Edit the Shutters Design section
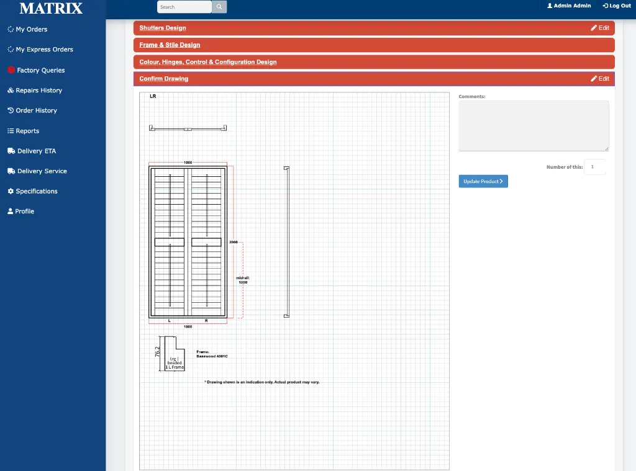Screen dimensions: 636x471 tap(600, 28)
